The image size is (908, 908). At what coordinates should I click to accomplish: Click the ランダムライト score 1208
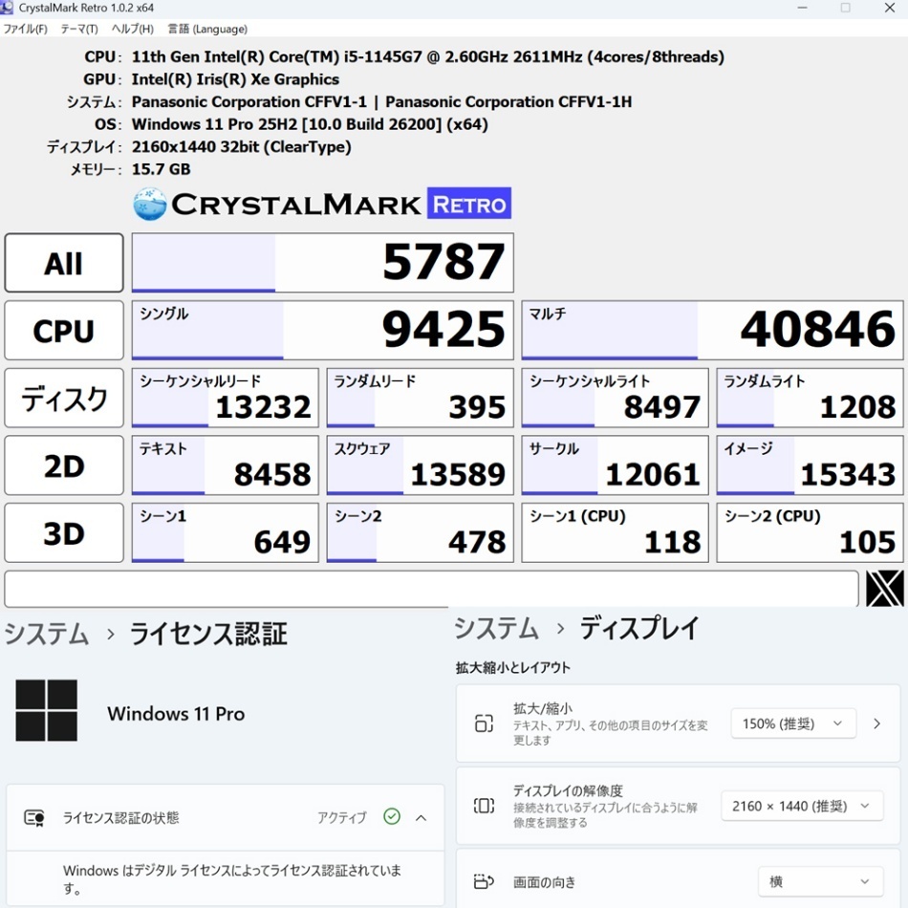coord(810,399)
